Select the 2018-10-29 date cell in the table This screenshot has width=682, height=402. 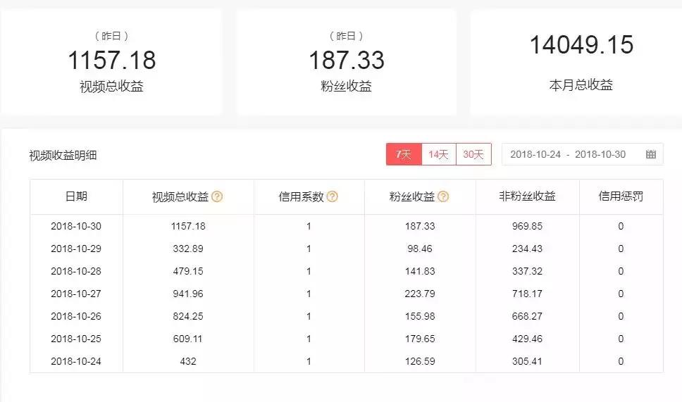(76, 249)
